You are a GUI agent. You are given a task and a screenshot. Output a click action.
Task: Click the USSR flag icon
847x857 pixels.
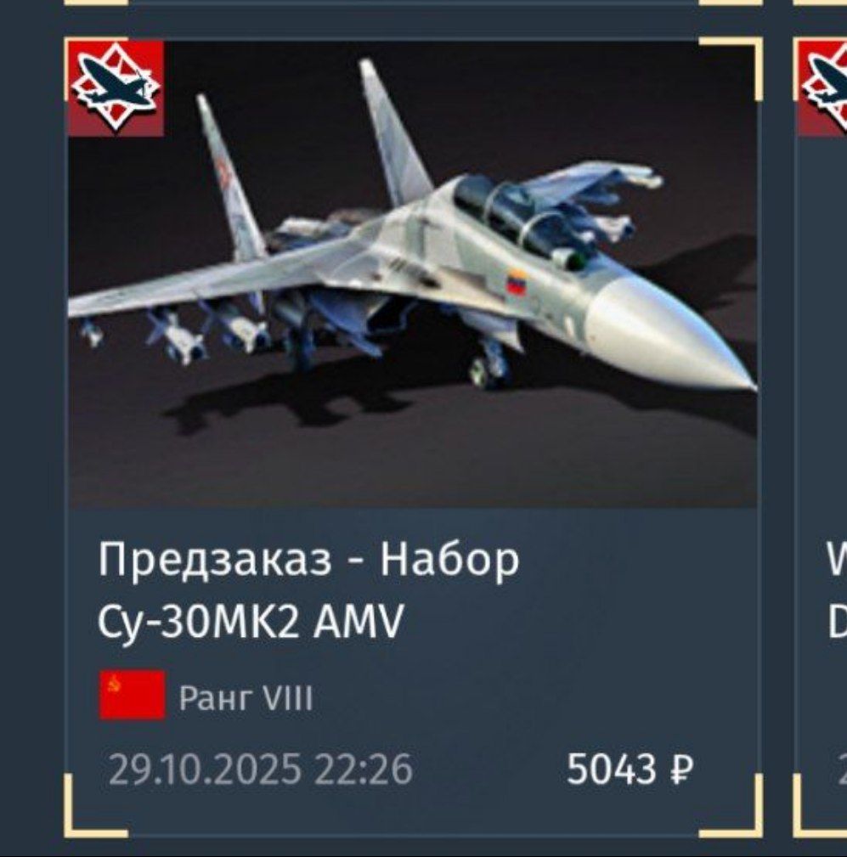coord(132,696)
